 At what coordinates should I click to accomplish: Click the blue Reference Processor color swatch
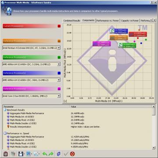59,73
